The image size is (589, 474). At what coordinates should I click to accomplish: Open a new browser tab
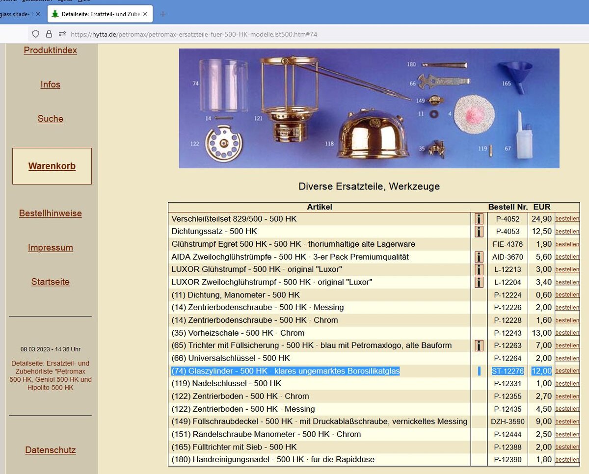point(163,14)
